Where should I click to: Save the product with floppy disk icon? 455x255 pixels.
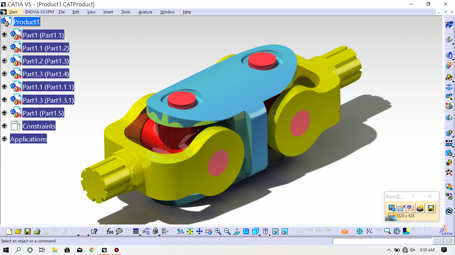point(28,231)
